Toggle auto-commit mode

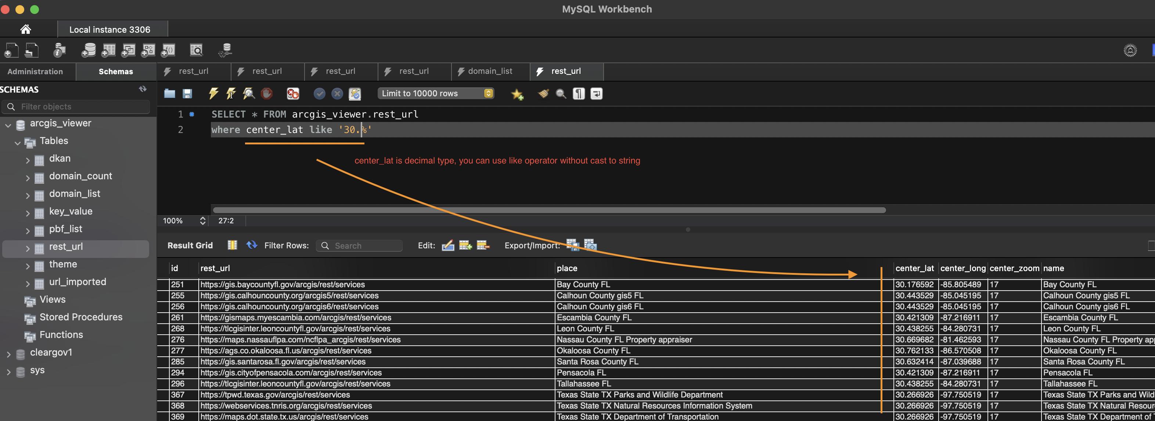[x=355, y=93]
